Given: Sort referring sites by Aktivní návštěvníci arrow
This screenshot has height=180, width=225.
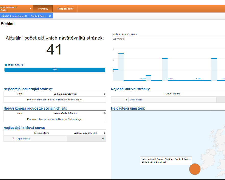Looking at the screenshot, I should (105, 94).
